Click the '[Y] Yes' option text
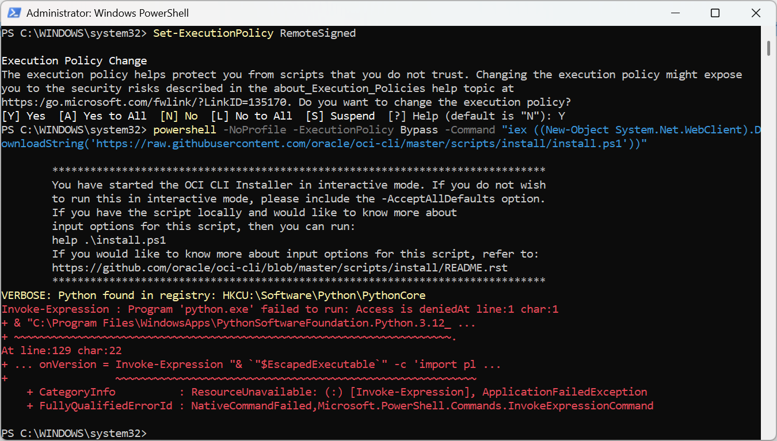 pos(24,116)
